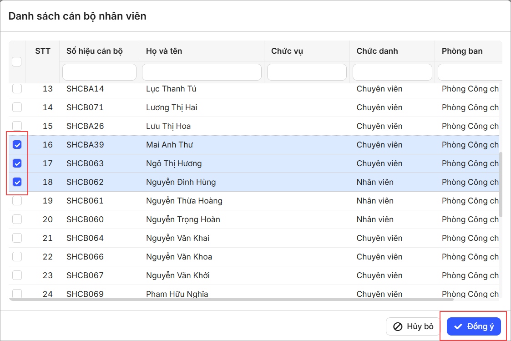
Task: Select the row checkbox for Lương Thị Hai
Action: tap(17, 107)
